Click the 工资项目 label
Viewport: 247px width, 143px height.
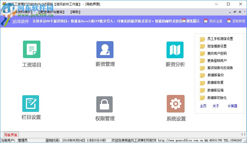click(x=32, y=65)
